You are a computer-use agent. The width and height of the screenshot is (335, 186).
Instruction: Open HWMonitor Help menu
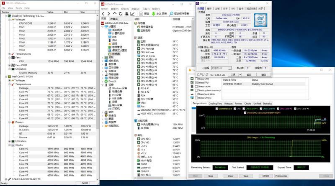[x=27, y=8]
